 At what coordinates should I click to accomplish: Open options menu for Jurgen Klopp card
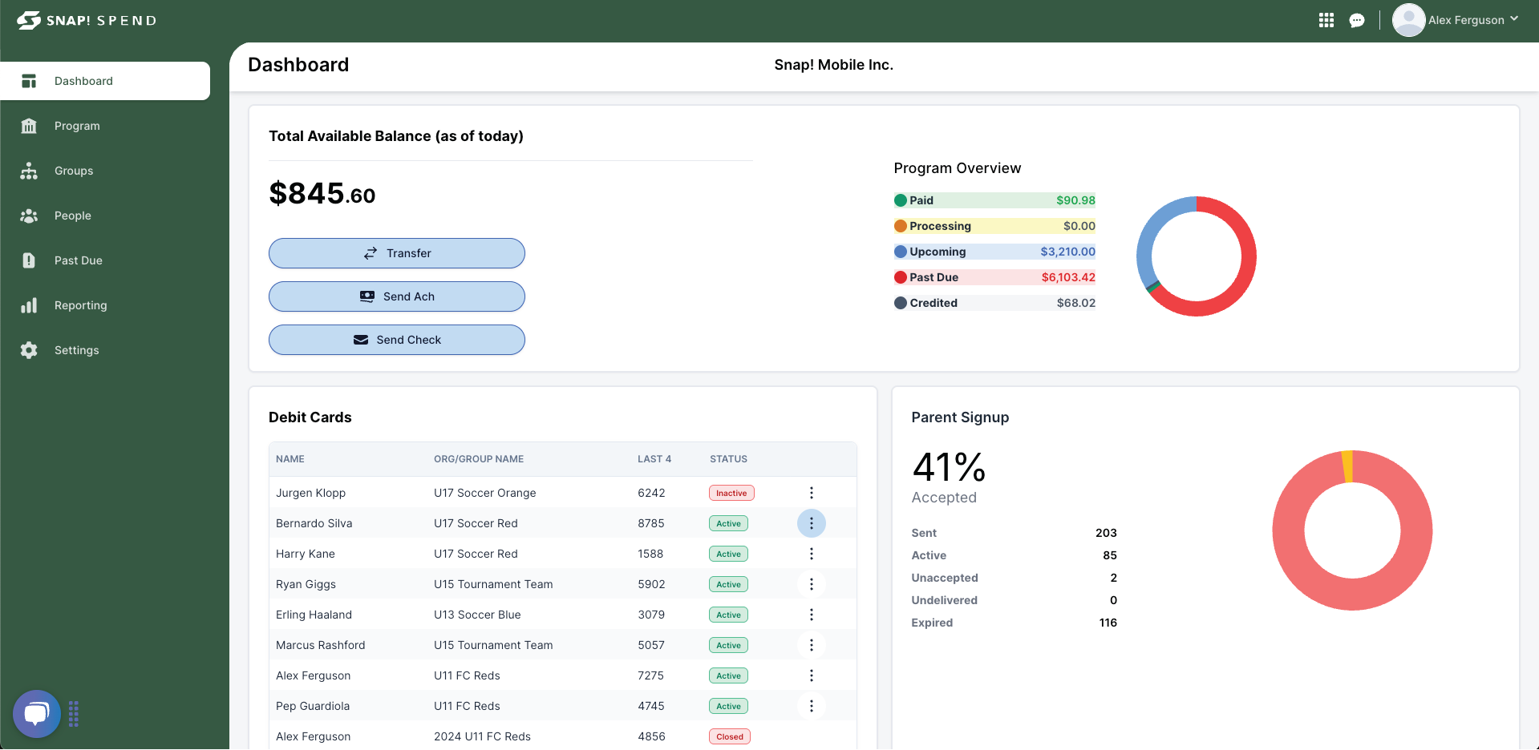click(811, 493)
